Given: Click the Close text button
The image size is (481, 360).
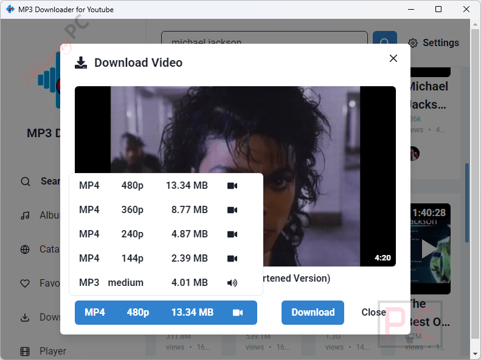Looking at the screenshot, I should (x=373, y=312).
